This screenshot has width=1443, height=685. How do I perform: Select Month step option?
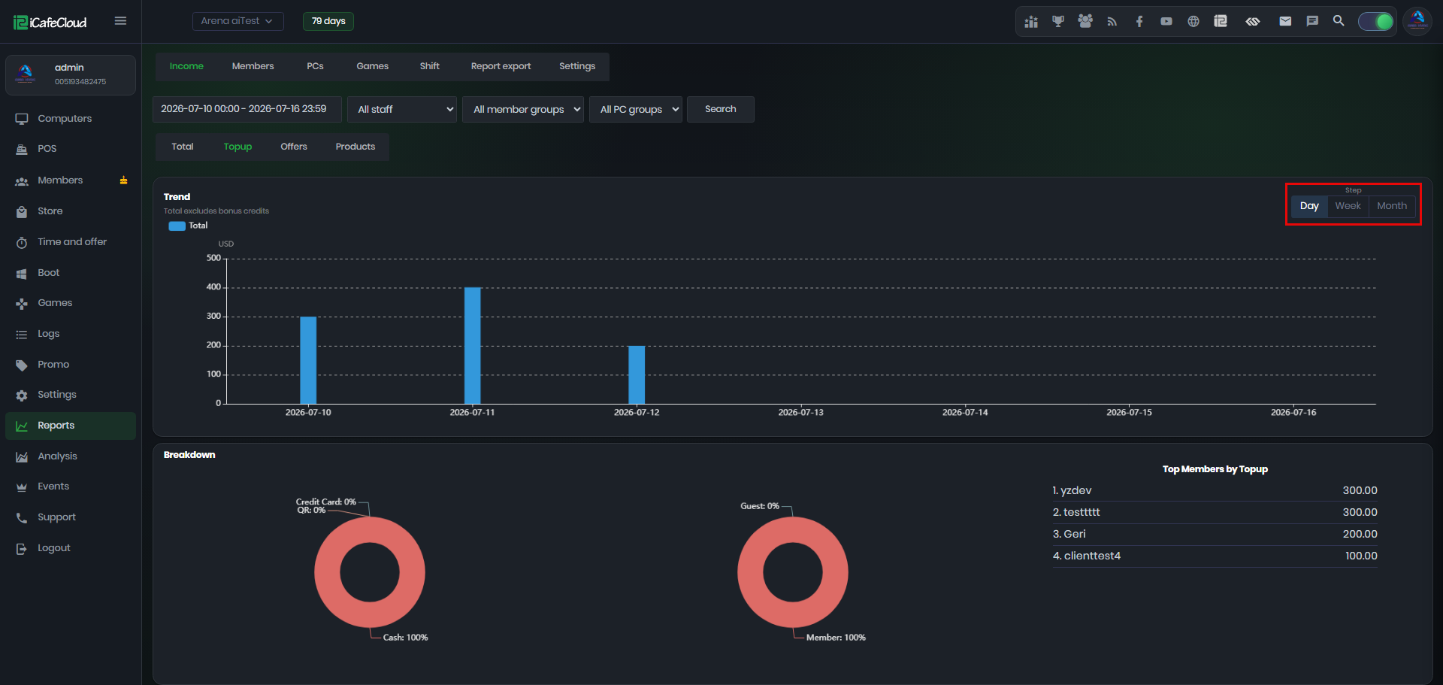(x=1392, y=206)
